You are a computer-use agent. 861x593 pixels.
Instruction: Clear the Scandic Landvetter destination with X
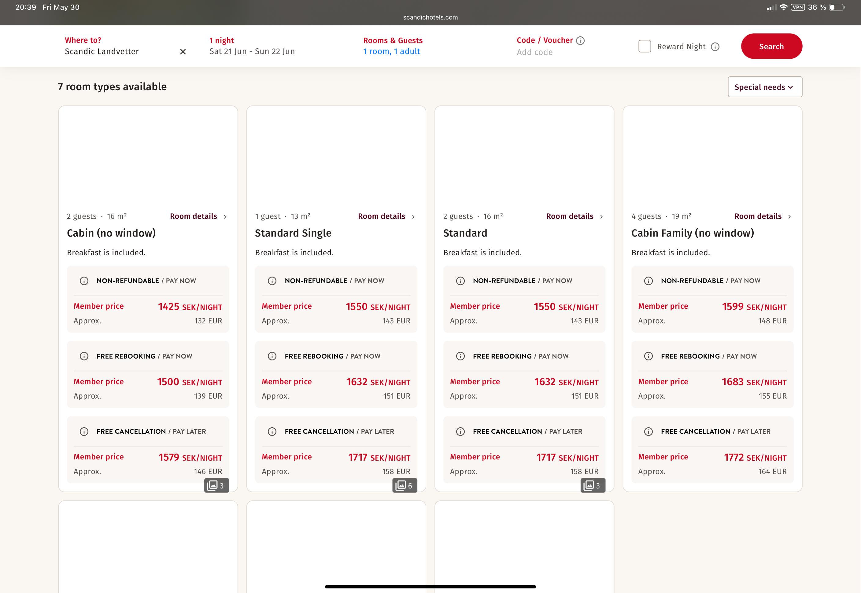coord(183,52)
